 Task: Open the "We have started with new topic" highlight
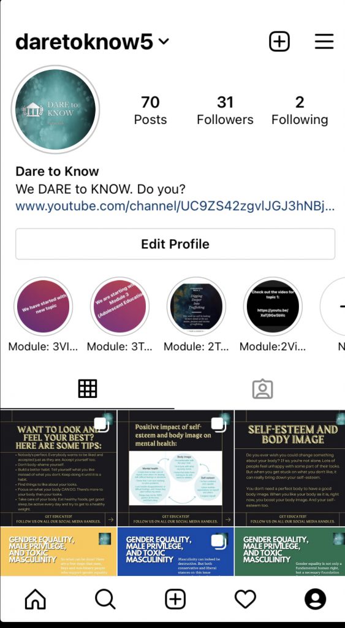44,307
